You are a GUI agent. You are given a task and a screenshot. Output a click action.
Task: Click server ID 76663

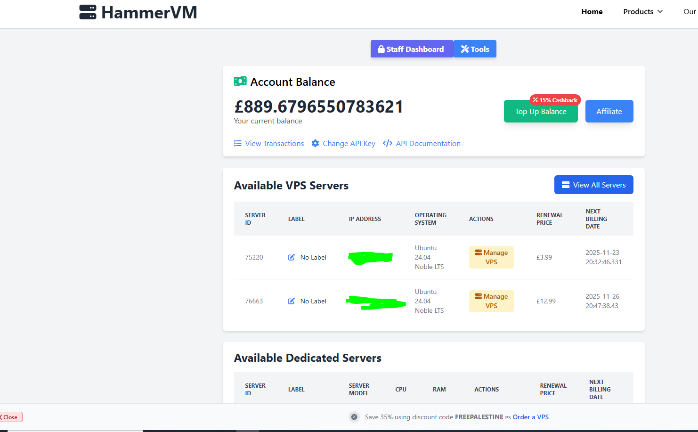coord(254,301)
